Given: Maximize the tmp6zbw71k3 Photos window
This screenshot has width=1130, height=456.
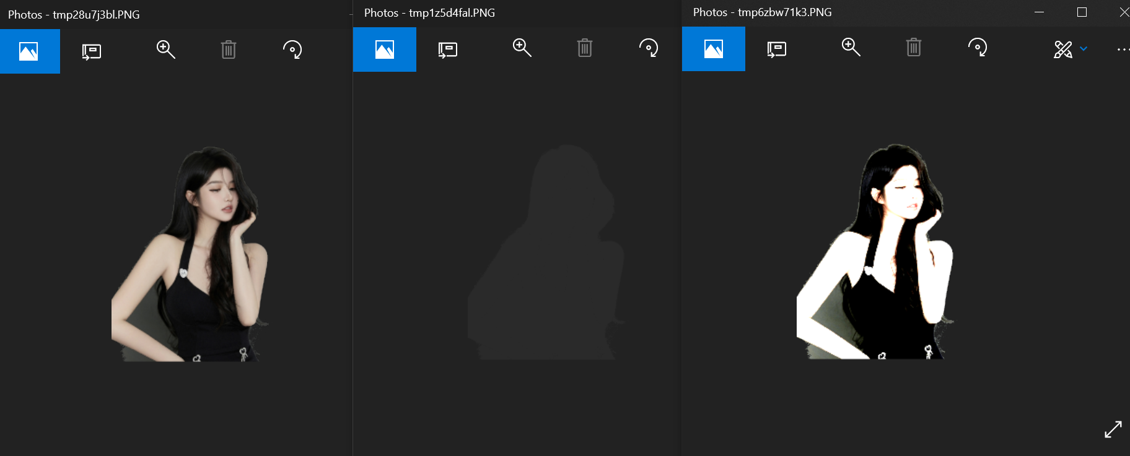Looking at the screenshot, I should point(1082,12).
